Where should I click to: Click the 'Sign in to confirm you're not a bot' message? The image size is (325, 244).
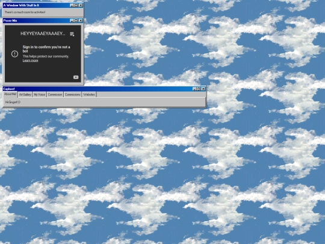tap(46, 49)
